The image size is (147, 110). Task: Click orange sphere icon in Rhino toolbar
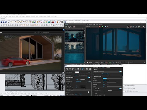tap(58, 22)
